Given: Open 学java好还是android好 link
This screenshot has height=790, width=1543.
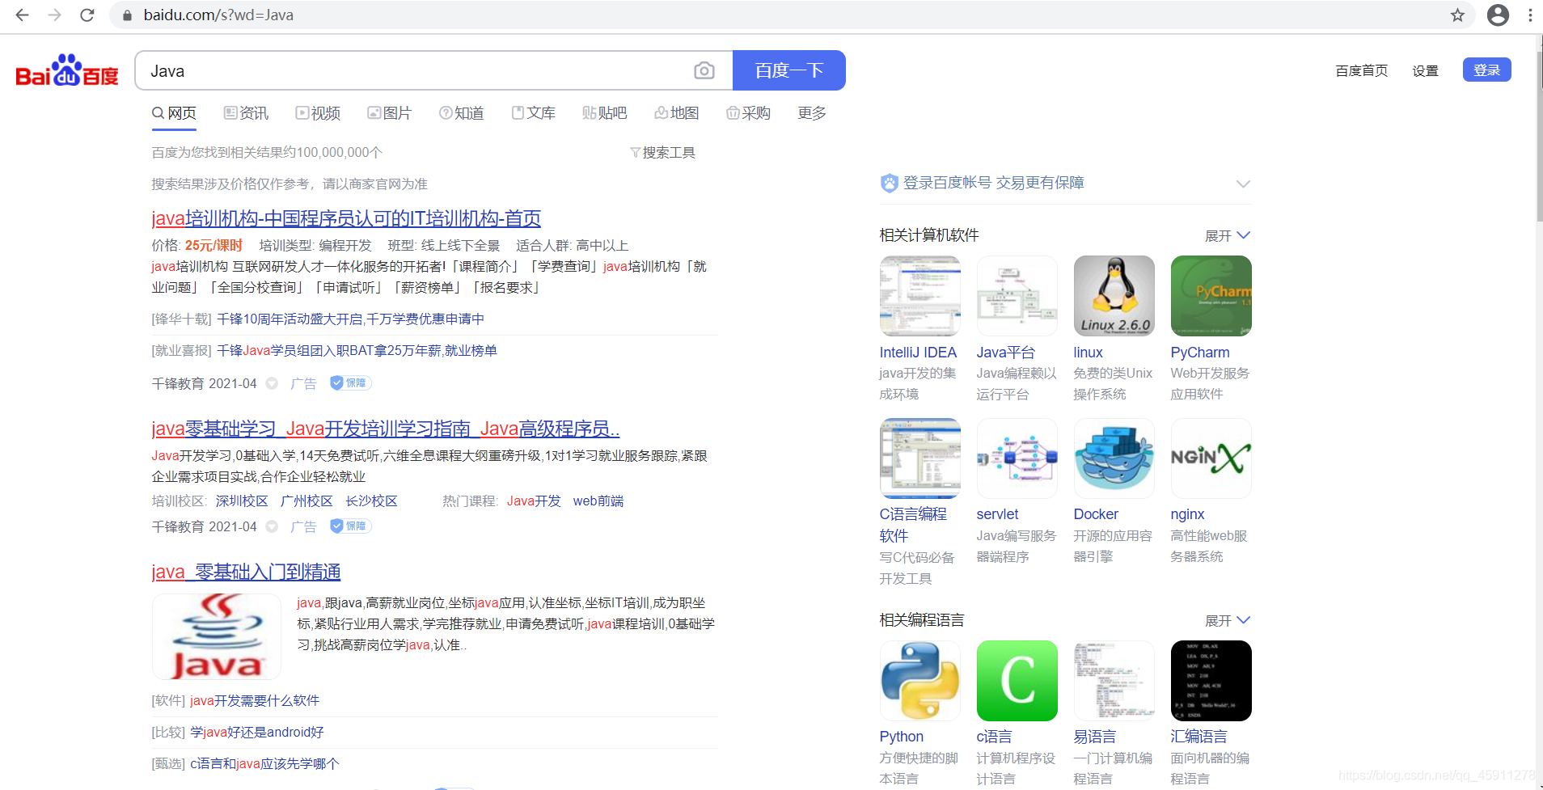Looking at the screenshot, I should [257, 733].
